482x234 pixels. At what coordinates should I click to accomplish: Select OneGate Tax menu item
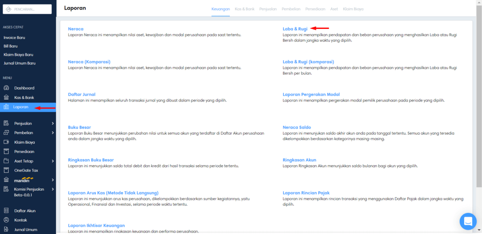[26, 170]
